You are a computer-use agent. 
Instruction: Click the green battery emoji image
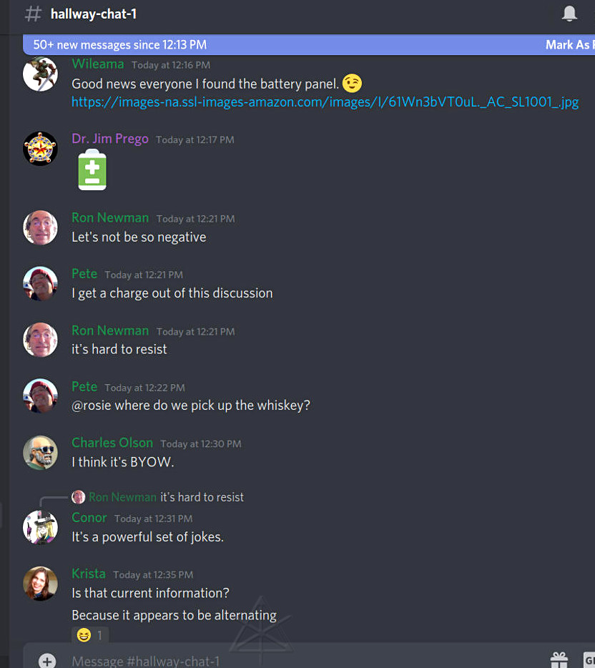pyautogui.click(x=92, y=170)
